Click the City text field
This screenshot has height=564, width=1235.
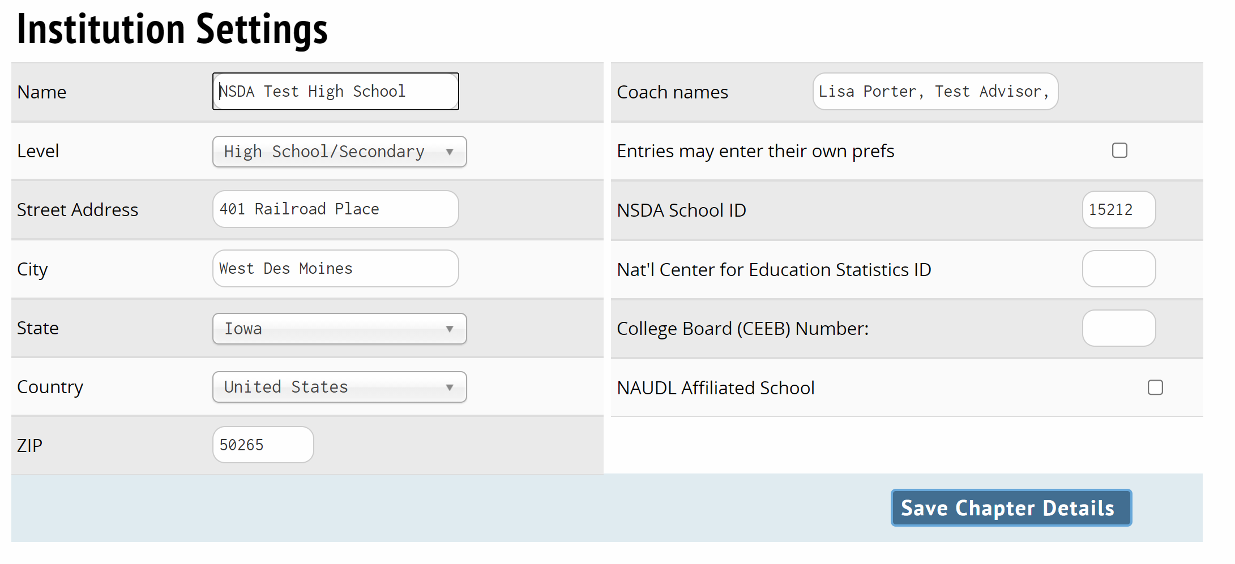point(335,269)
